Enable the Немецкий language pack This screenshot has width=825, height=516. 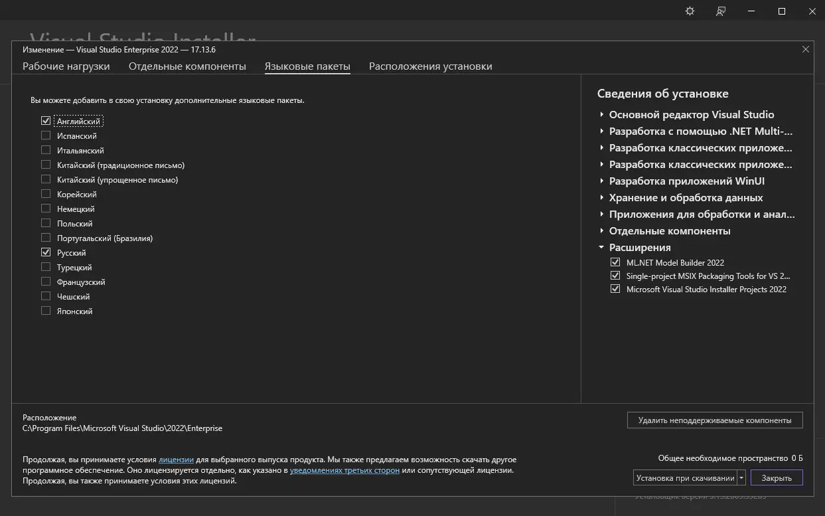pyautogui.click(x=46, y=209)
